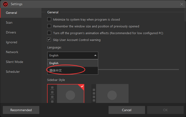Viewport: 186px width, 117px height.
Task: Open the General settings tab
Action: [11, 13]
